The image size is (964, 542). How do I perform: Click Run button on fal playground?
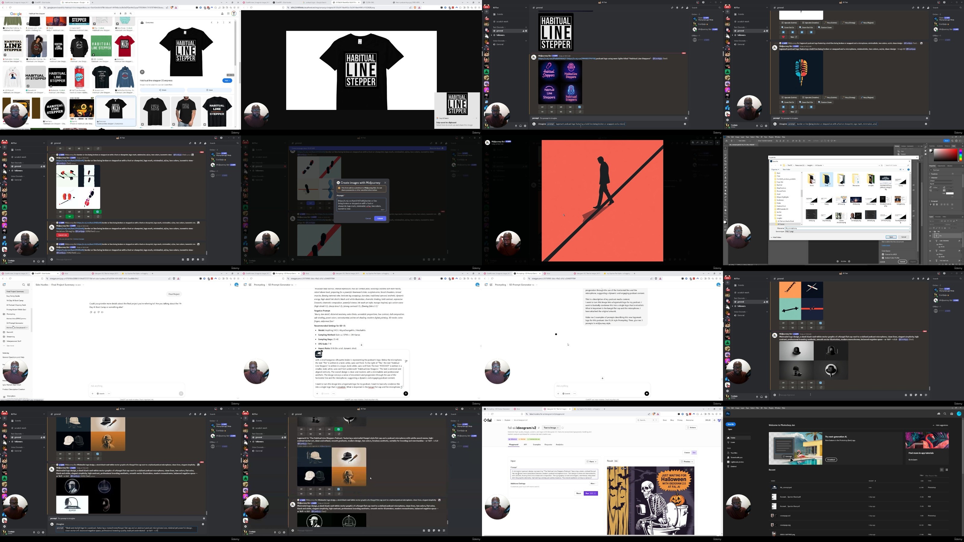click(591, 493)
